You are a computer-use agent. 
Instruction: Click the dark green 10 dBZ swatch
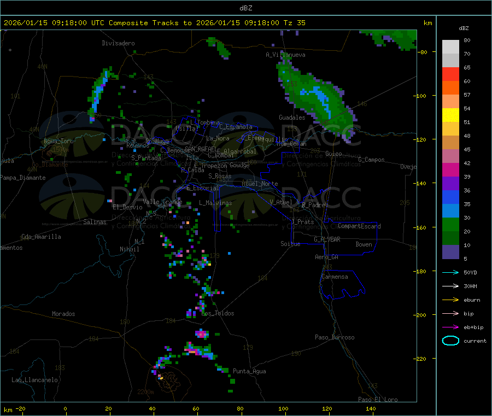(450, 238)
